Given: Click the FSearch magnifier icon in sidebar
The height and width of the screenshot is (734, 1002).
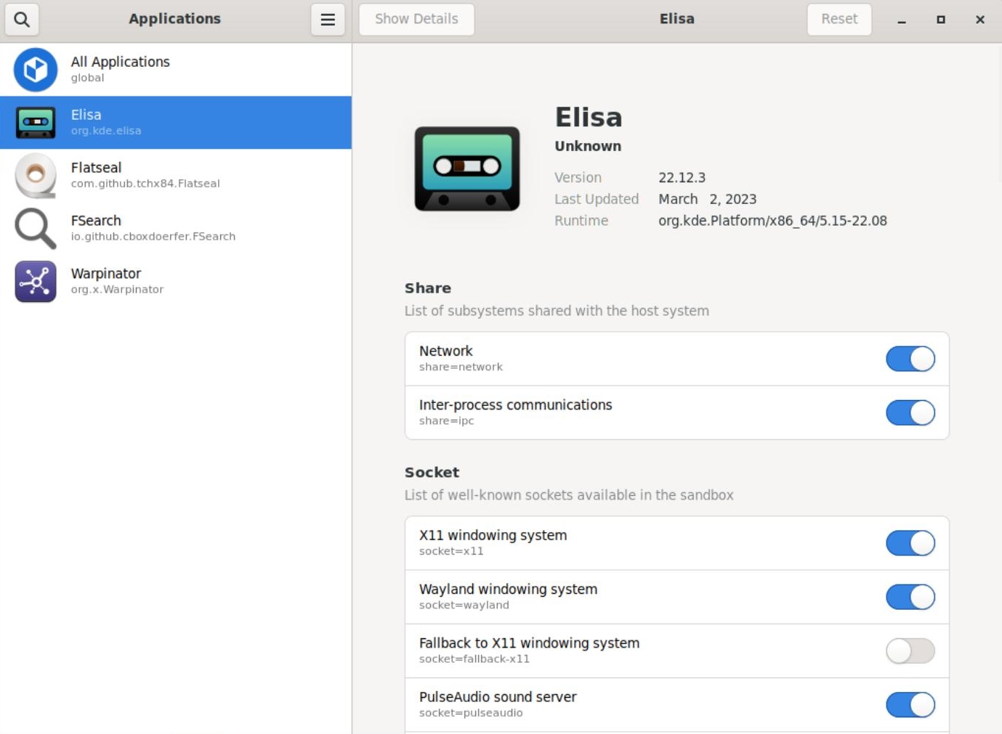Looking at the screenshot, I should 36,229.
